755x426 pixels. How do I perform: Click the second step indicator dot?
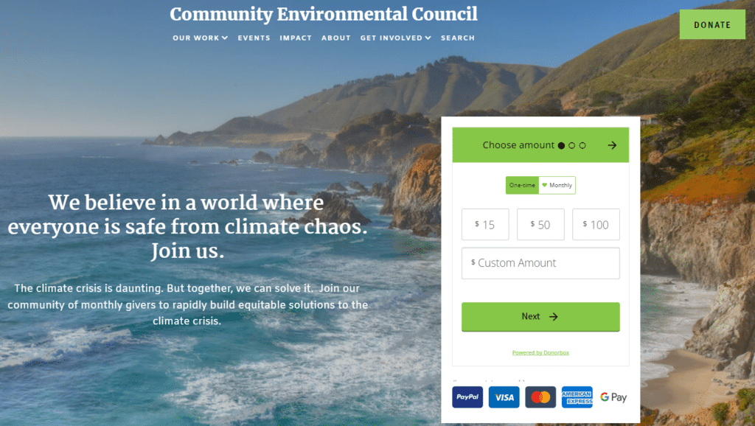[572, 145]
